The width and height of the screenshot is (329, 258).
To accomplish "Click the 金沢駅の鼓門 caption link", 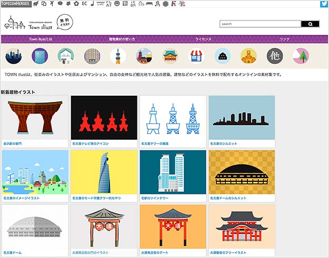I will [x=13, y=143].
